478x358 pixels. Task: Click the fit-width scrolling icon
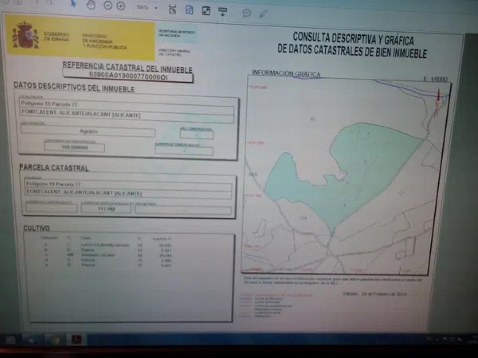172,9
